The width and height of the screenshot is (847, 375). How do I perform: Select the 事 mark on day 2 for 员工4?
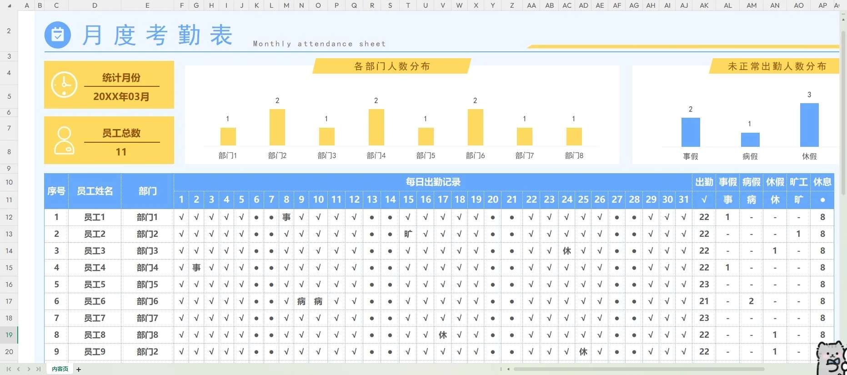[196, 268]
